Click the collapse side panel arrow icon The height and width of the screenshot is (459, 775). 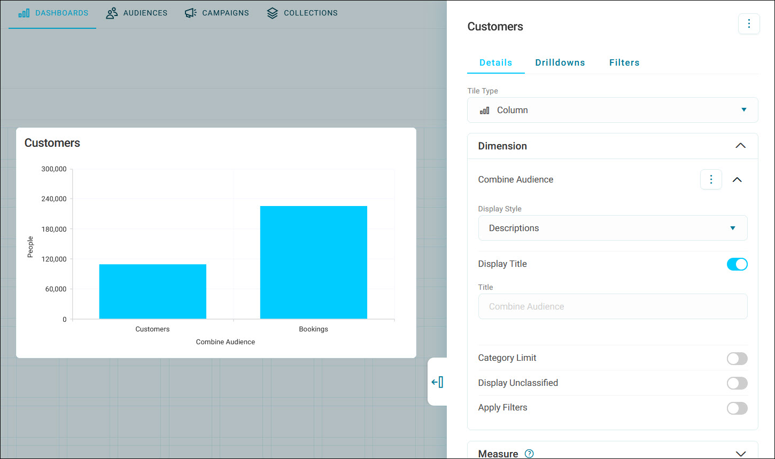(x=437, y=382)
